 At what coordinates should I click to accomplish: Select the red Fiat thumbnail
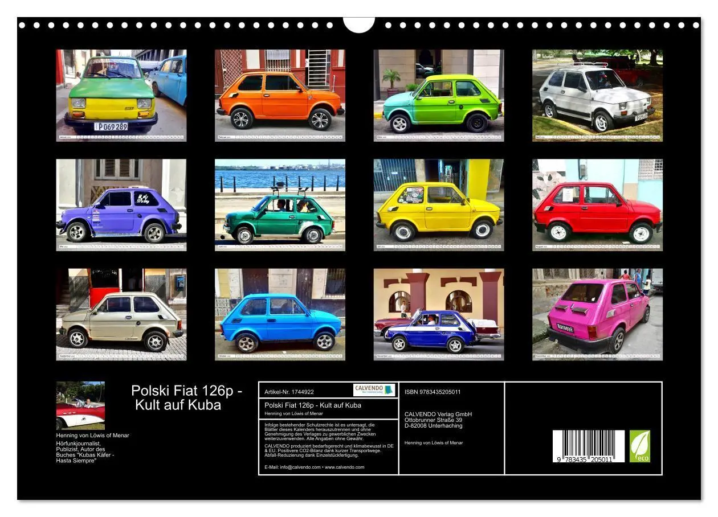pyautogui.click(x=598, y=205)
